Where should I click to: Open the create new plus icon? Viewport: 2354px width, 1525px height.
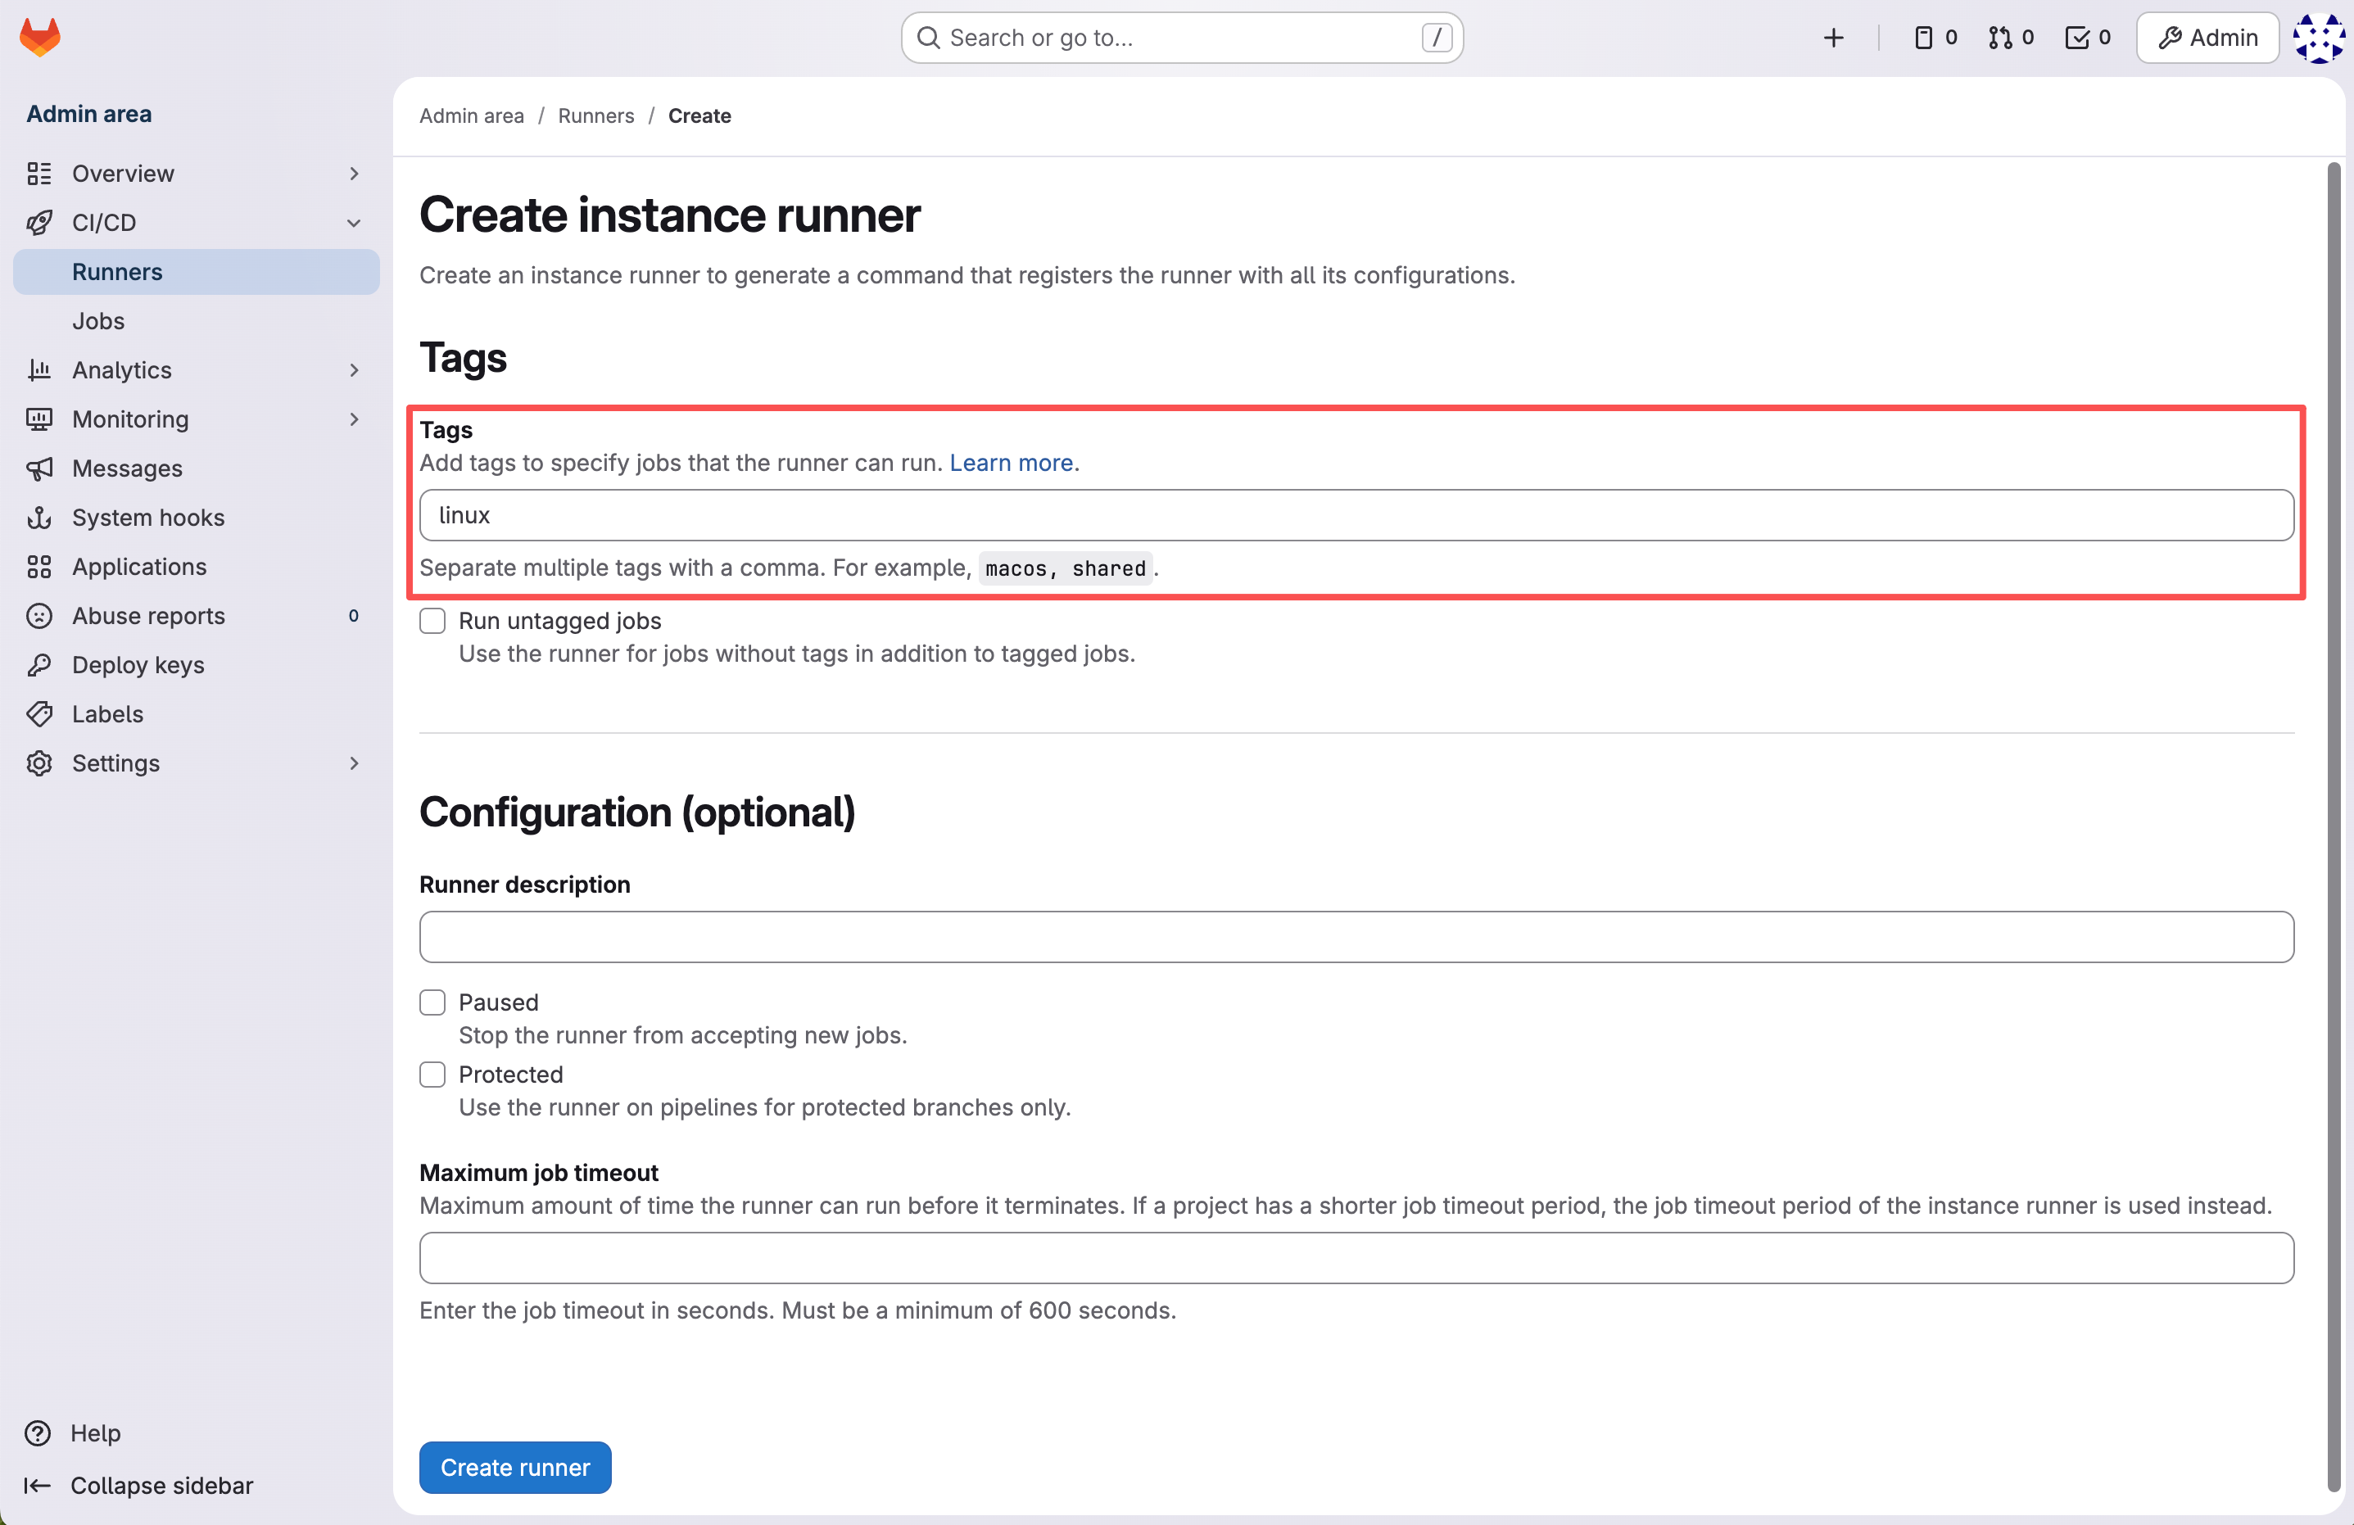(1833, 38)
